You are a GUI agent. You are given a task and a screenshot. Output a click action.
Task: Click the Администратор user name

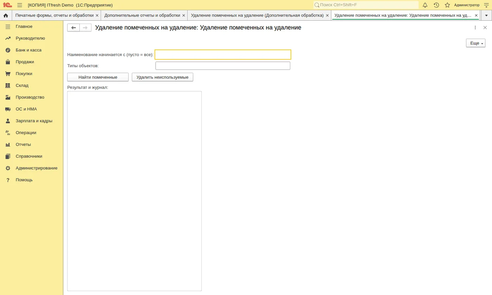pos(467,5)
